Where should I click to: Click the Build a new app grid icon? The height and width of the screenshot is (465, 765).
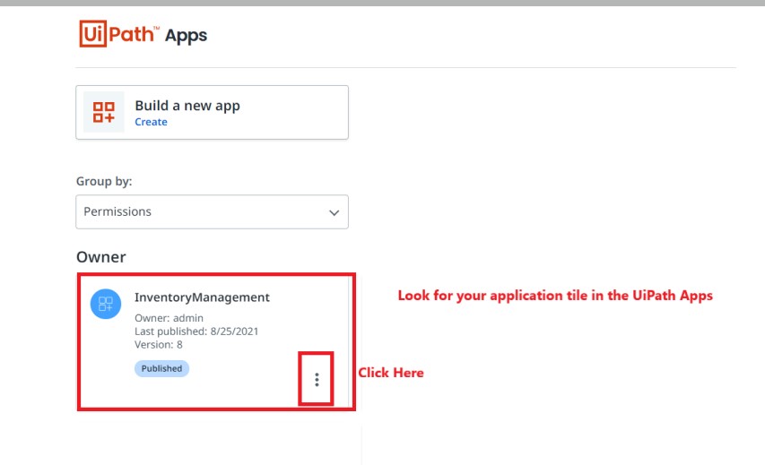[103, 112]
